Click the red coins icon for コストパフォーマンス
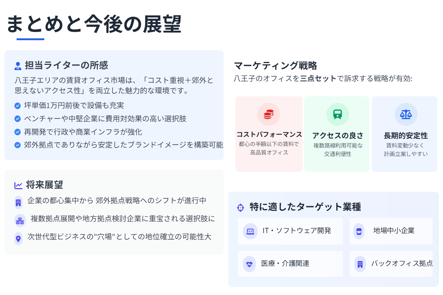Viewport: 443px width, 295px height. 268,114
